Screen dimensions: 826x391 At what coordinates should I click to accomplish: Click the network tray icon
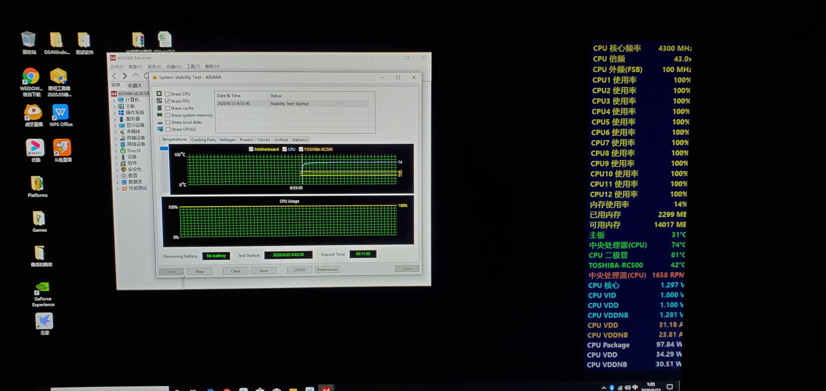click(620, 388)
